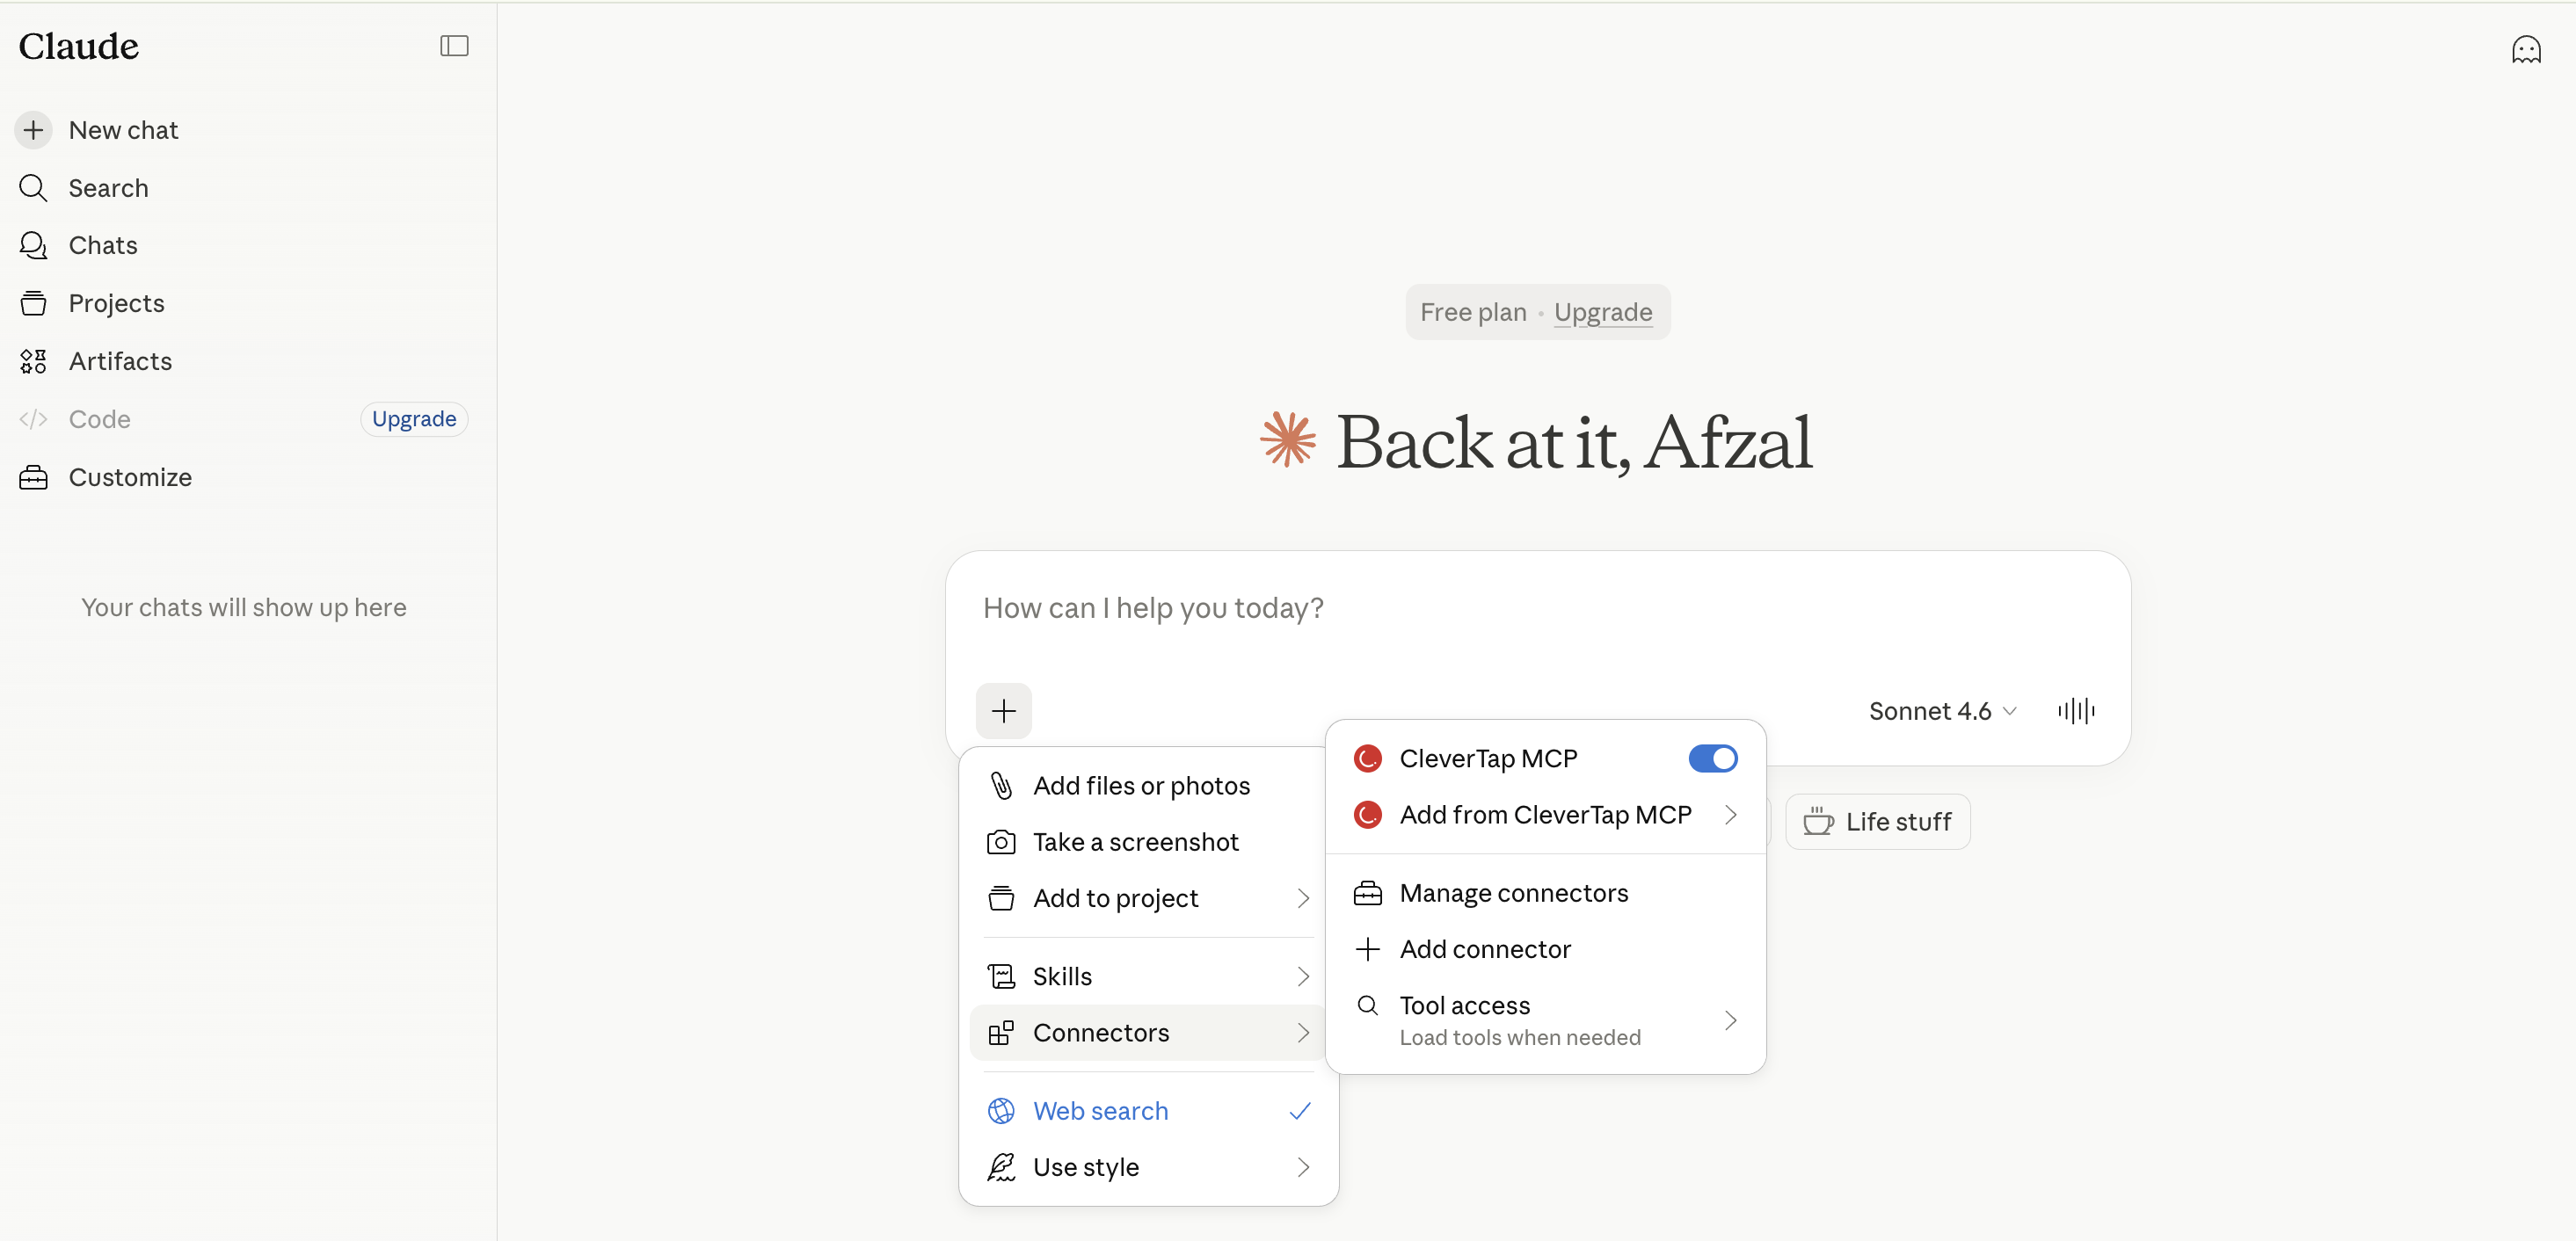The image size is (2576, 1241).
Task: Choose Add connector
Action: coord(1545,949)
